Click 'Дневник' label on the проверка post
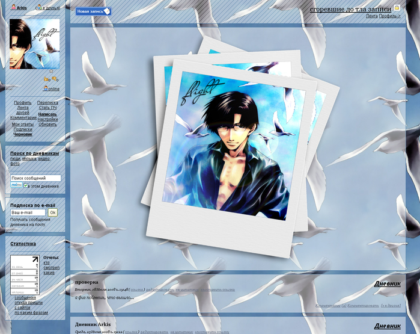Image resolution: width=420 pixels, height=334 pixels. (x=388, y=283)
